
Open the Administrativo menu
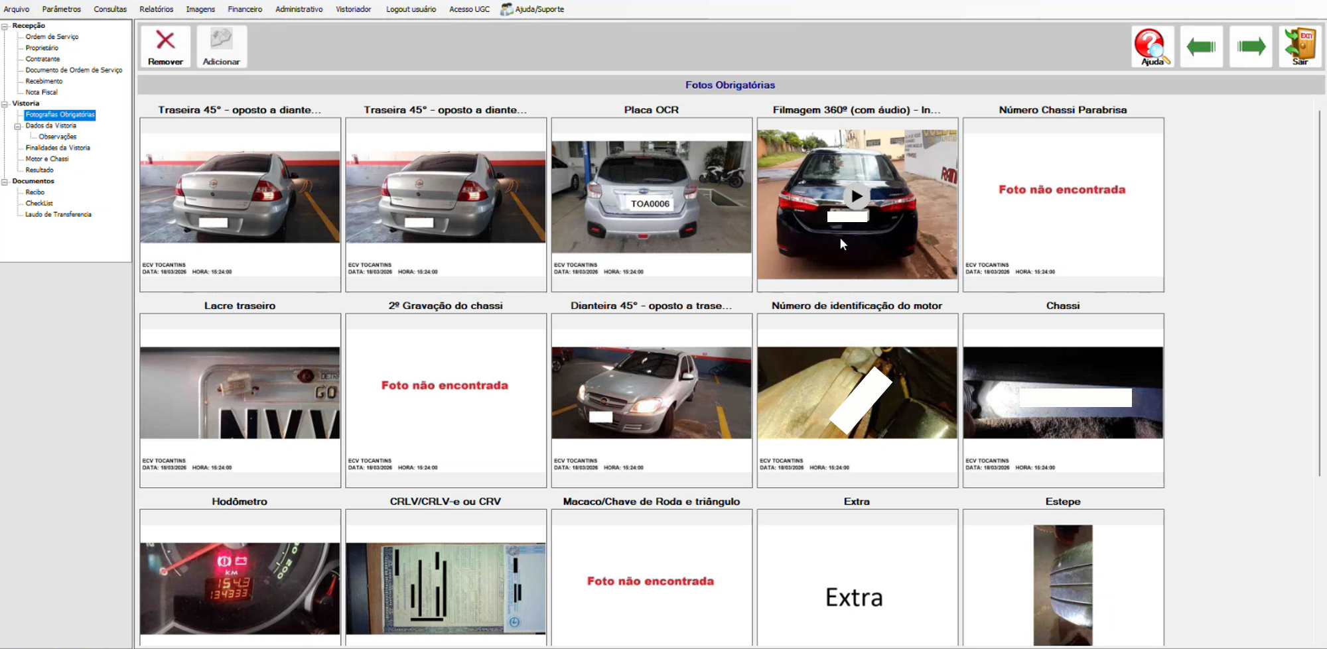pos(299,9)
